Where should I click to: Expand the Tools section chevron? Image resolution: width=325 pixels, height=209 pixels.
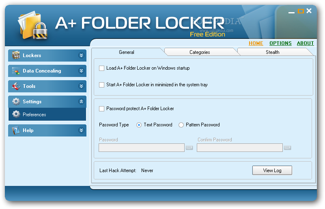coord(81,86)
